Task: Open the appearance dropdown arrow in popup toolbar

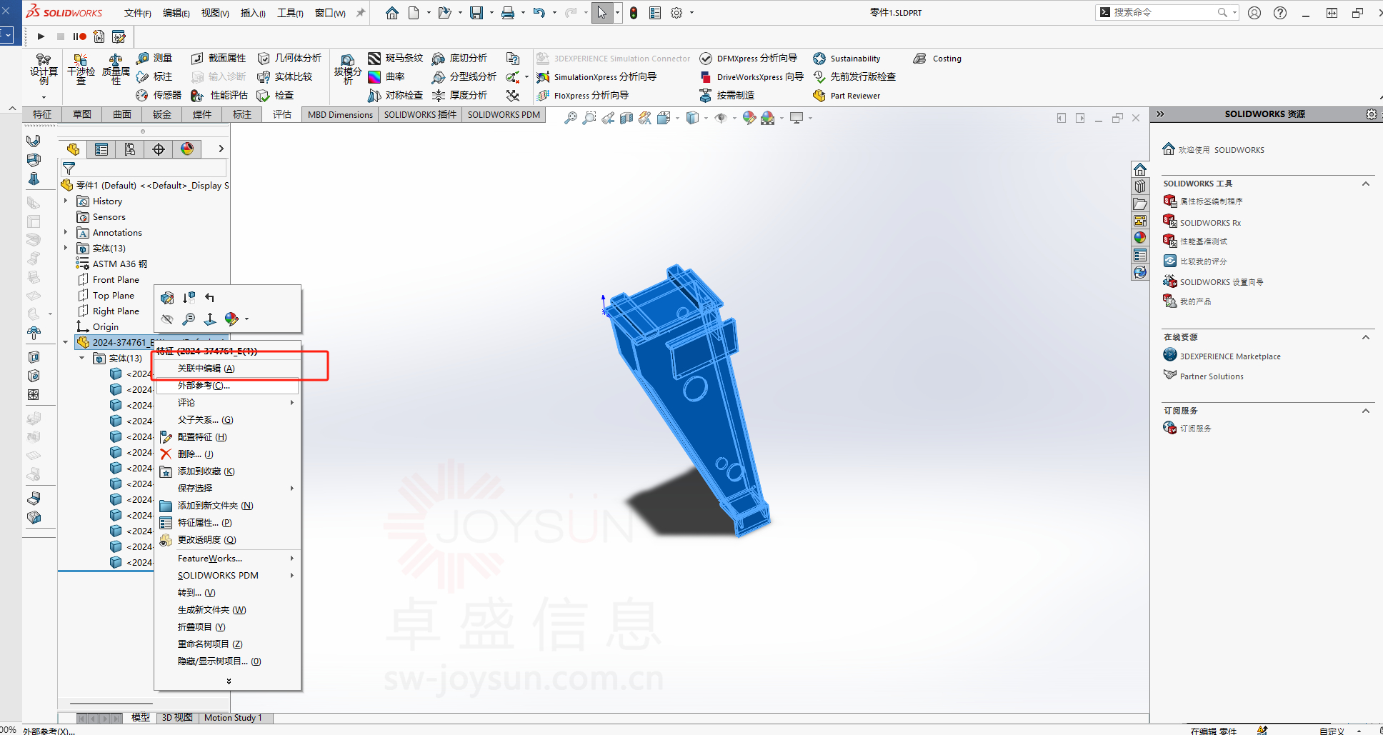Action: pyautogui.click(x=247, y=319)
